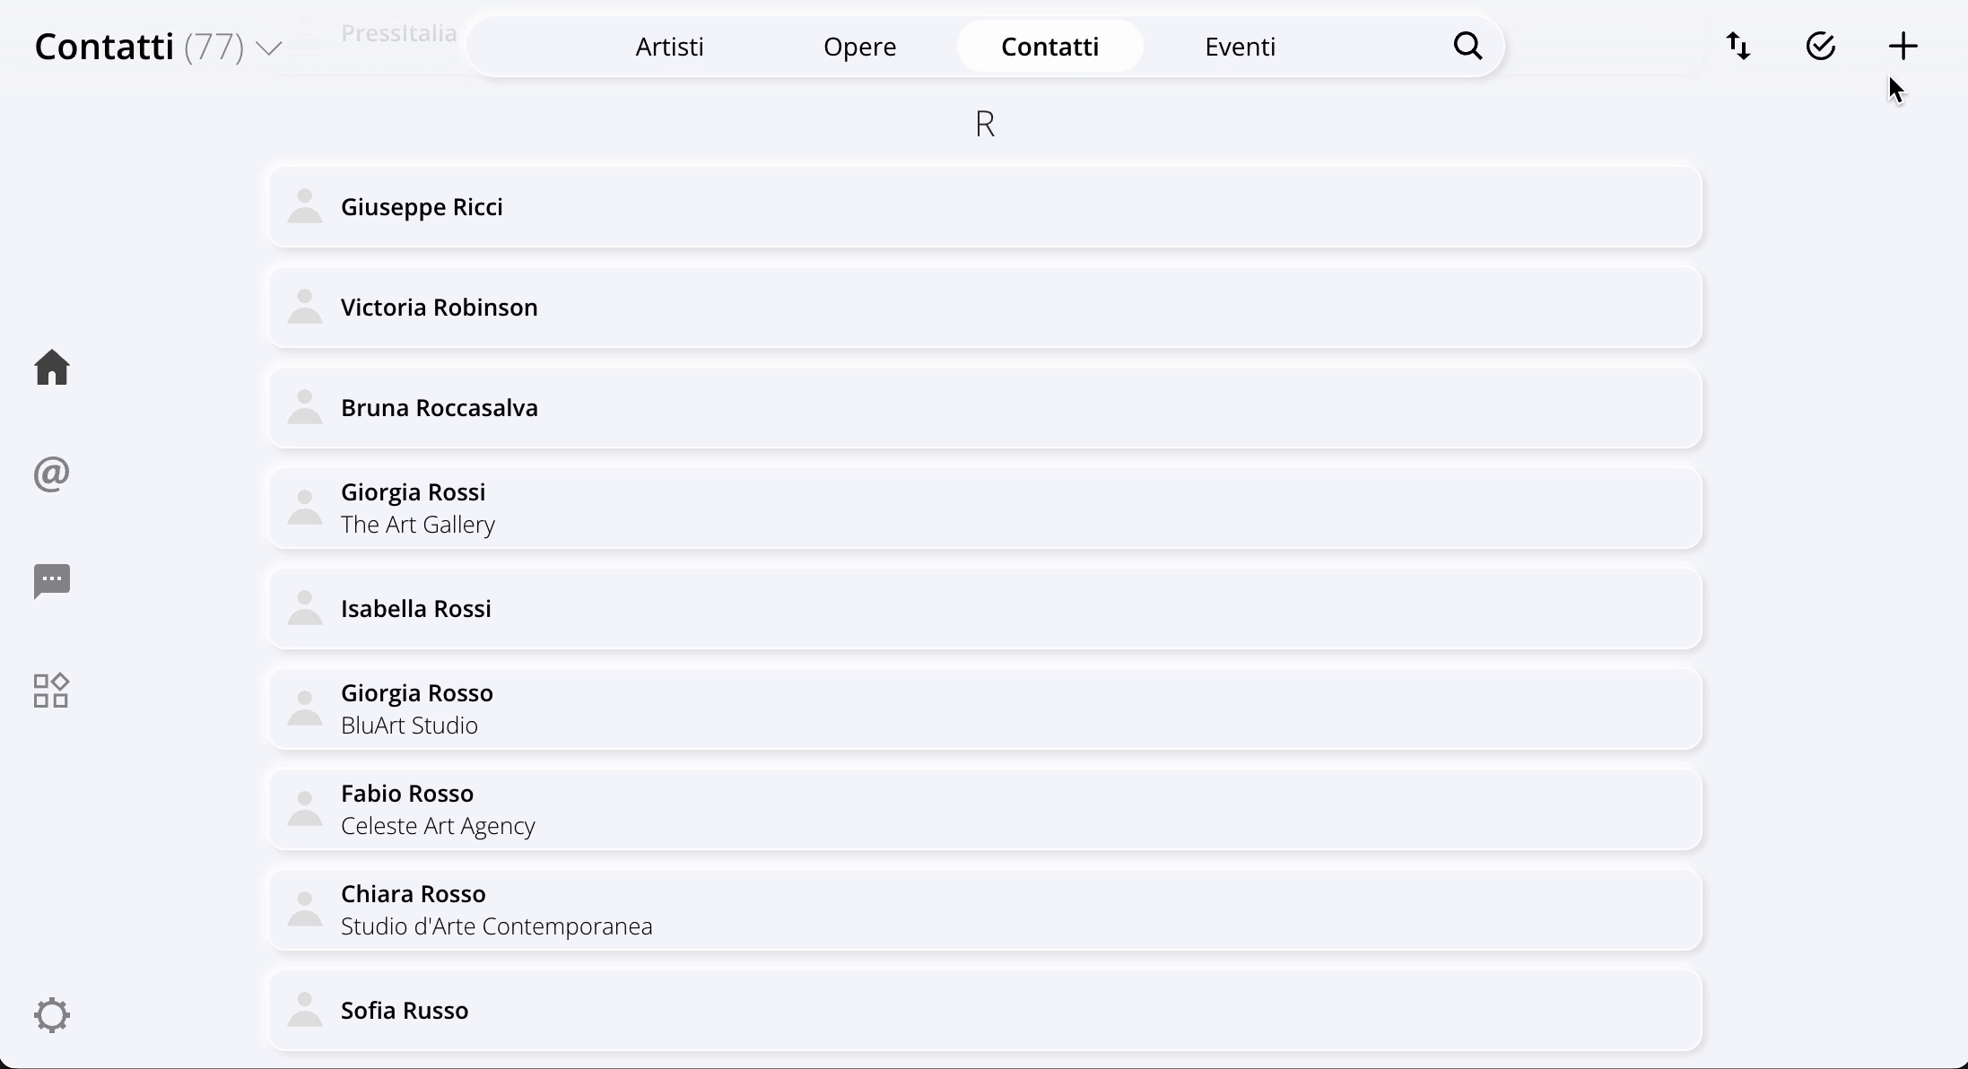Click Chiara Rosso's avatar thumbnail
The height and width of the screenshot is (1069, 1968).
coord(305,909)
